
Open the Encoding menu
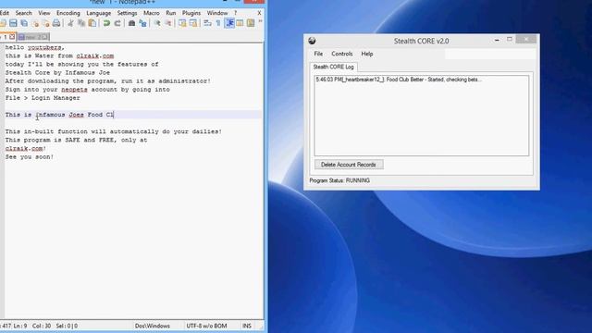(68, 13)
